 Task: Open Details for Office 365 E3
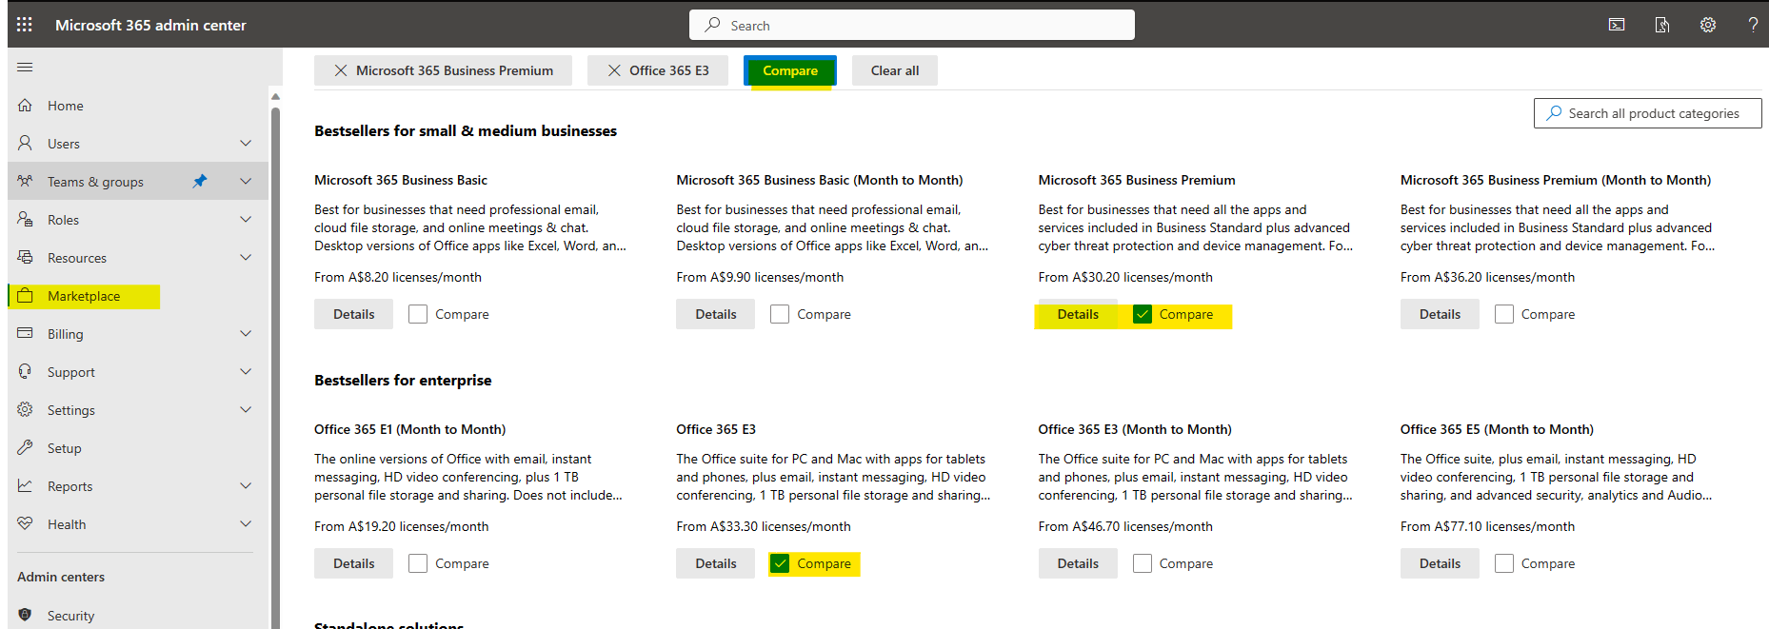(x=716, y=563)
